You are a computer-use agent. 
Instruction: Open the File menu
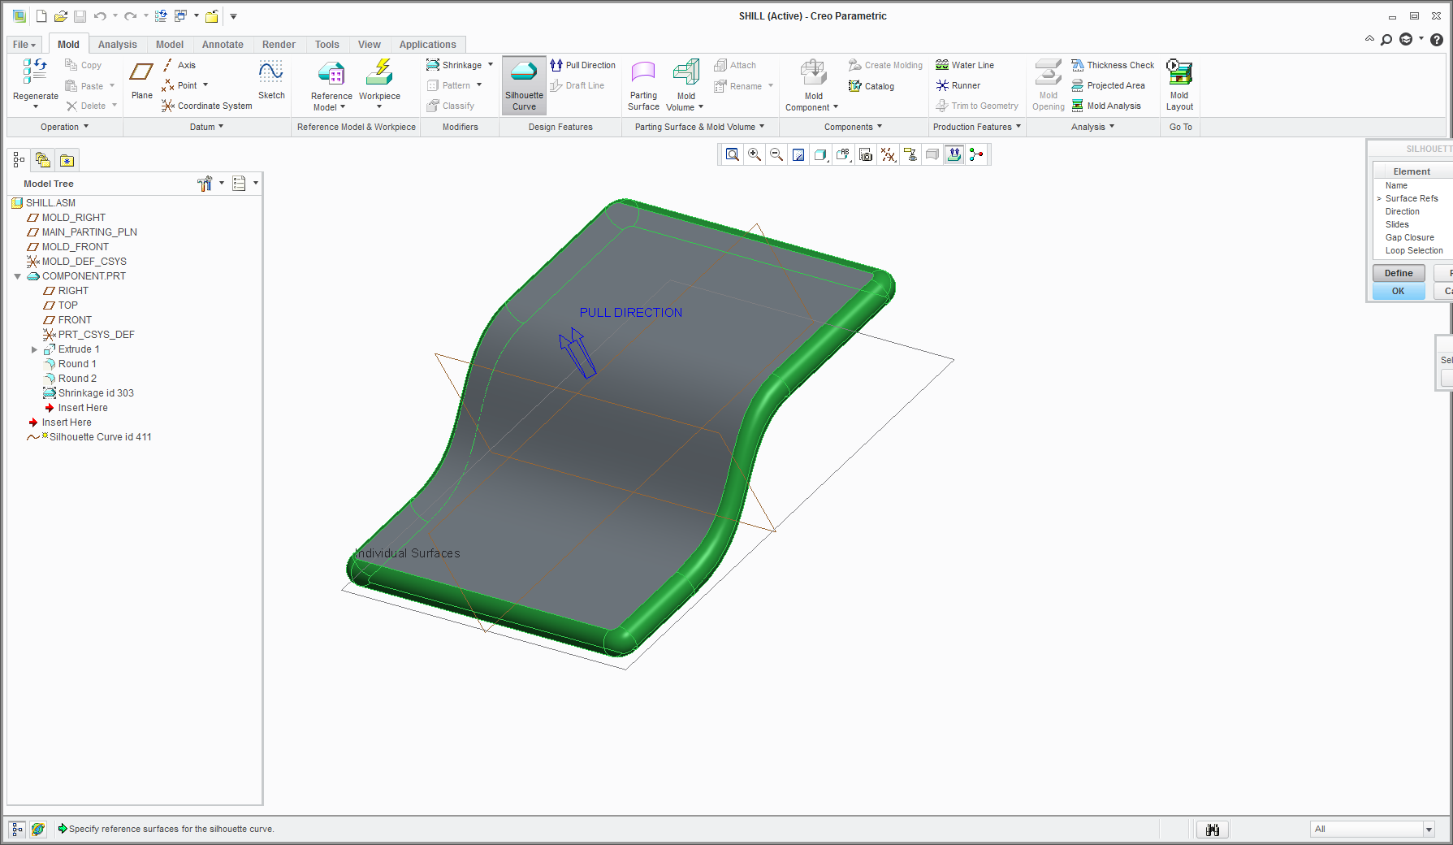click(24, 45)
